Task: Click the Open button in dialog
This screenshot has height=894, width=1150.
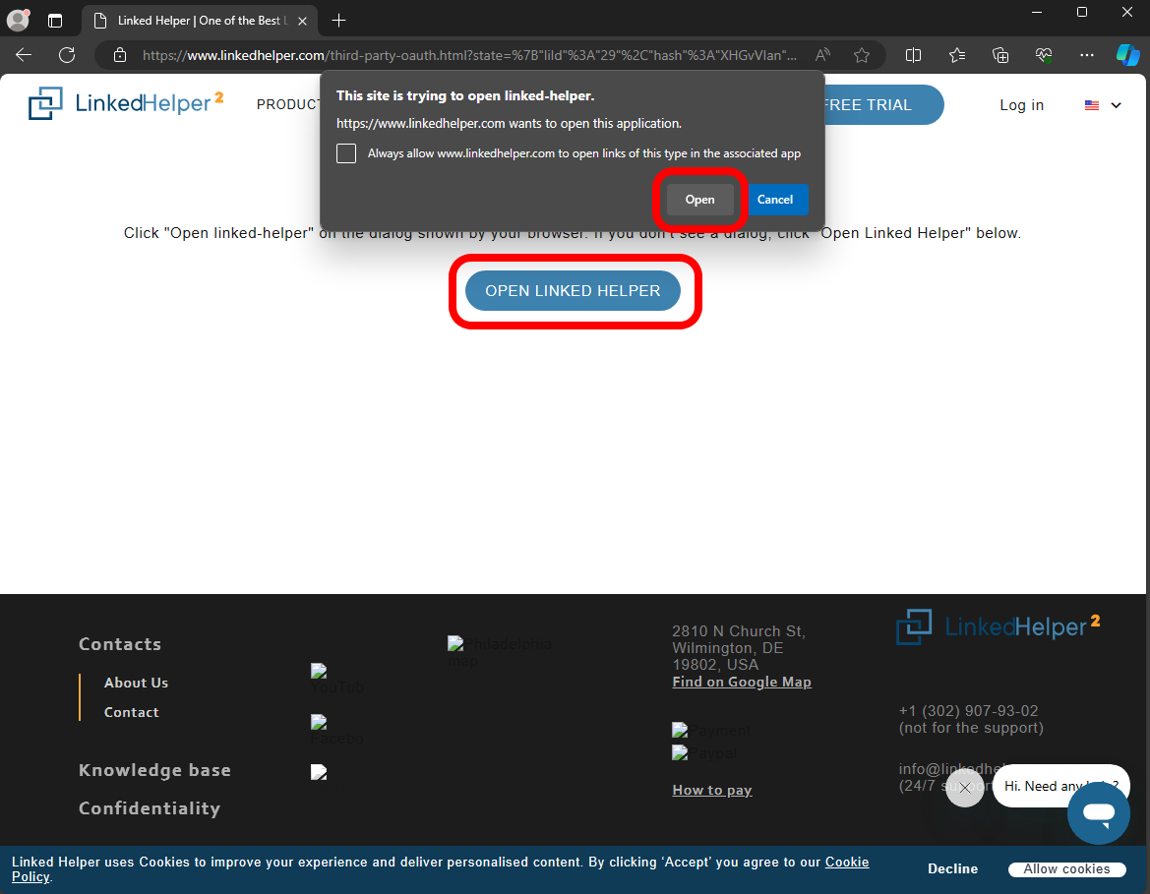Action: [x=699, y=200]
